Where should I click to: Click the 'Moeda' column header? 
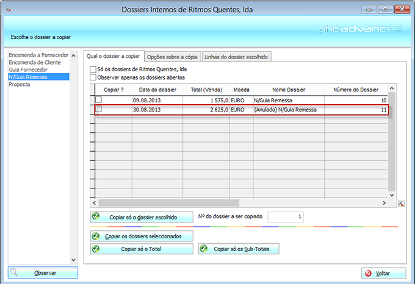pyautogui.click(x=242, y=90)
